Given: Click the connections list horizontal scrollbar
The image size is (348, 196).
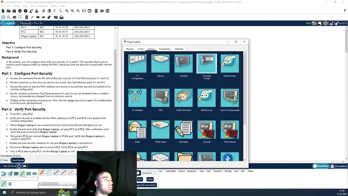Looking at the screenshot, I should click(49, 183).
